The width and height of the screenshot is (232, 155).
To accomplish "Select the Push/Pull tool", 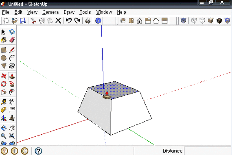I will (12, 76).
